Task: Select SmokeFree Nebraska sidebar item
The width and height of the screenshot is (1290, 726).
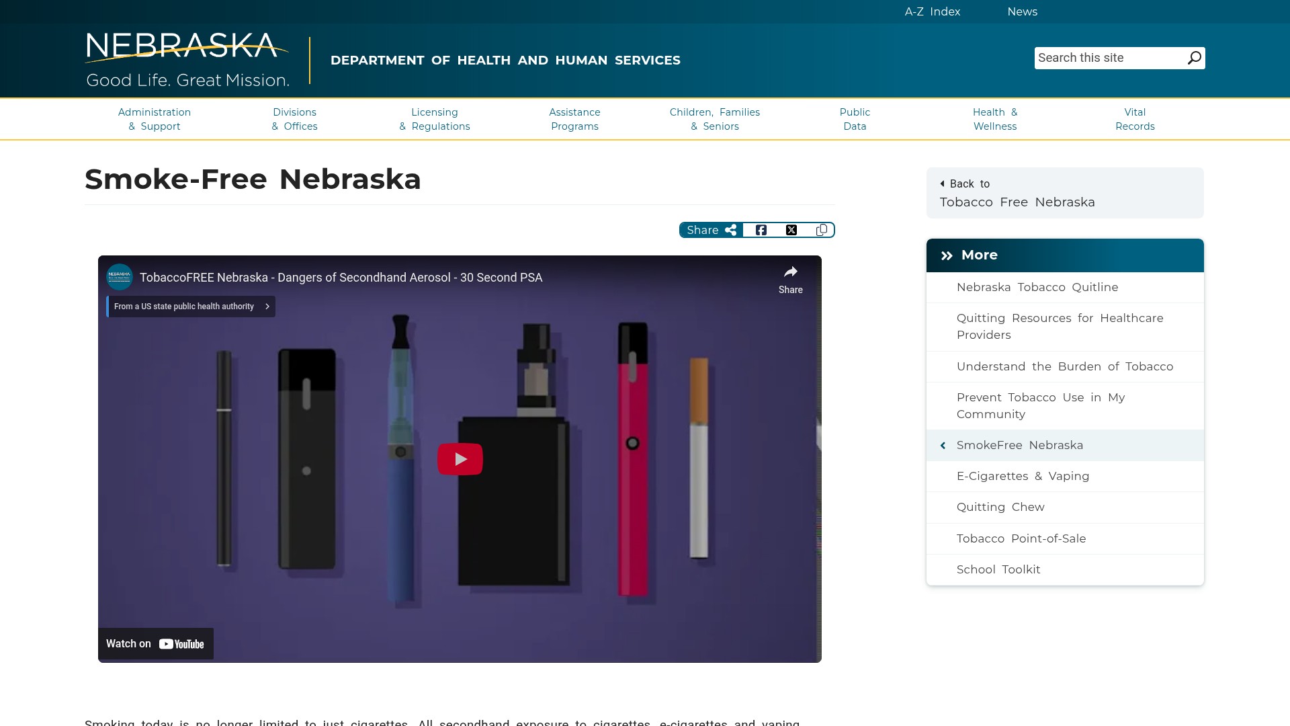Action: tap(1065, 446)
